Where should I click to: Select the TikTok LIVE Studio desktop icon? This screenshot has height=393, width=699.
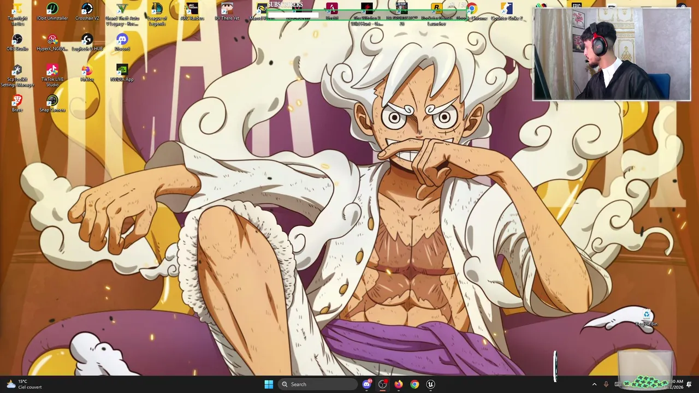point(52,76)
